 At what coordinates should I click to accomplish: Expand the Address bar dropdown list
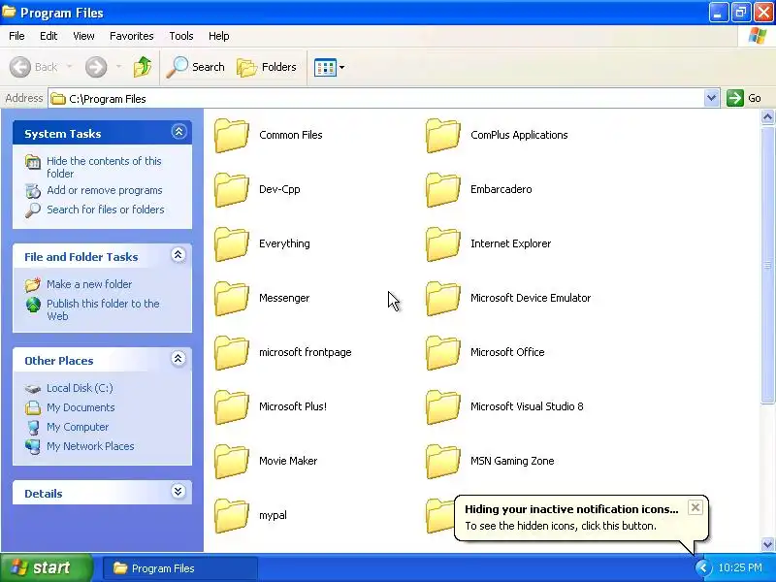(711, 98)
